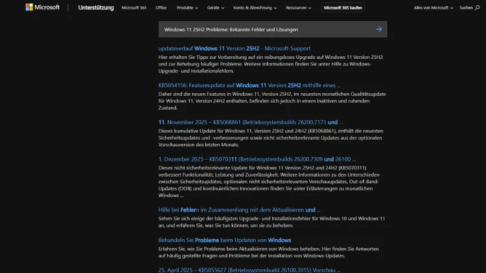The image size is (486, 273).
Task: Open 1. Dezember 2025 KB5070311 result
Action: pyautogui.click(x=257, y=159)
